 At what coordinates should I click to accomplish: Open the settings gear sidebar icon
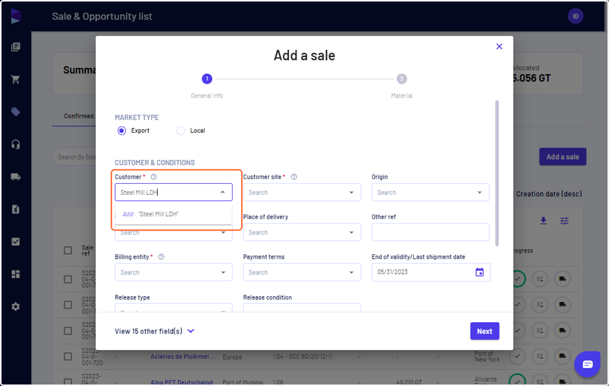tap(16, 306)
